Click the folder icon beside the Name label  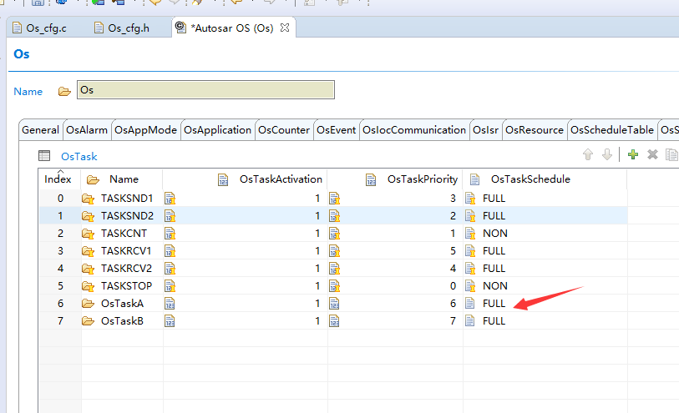click(x=64, y=91)
